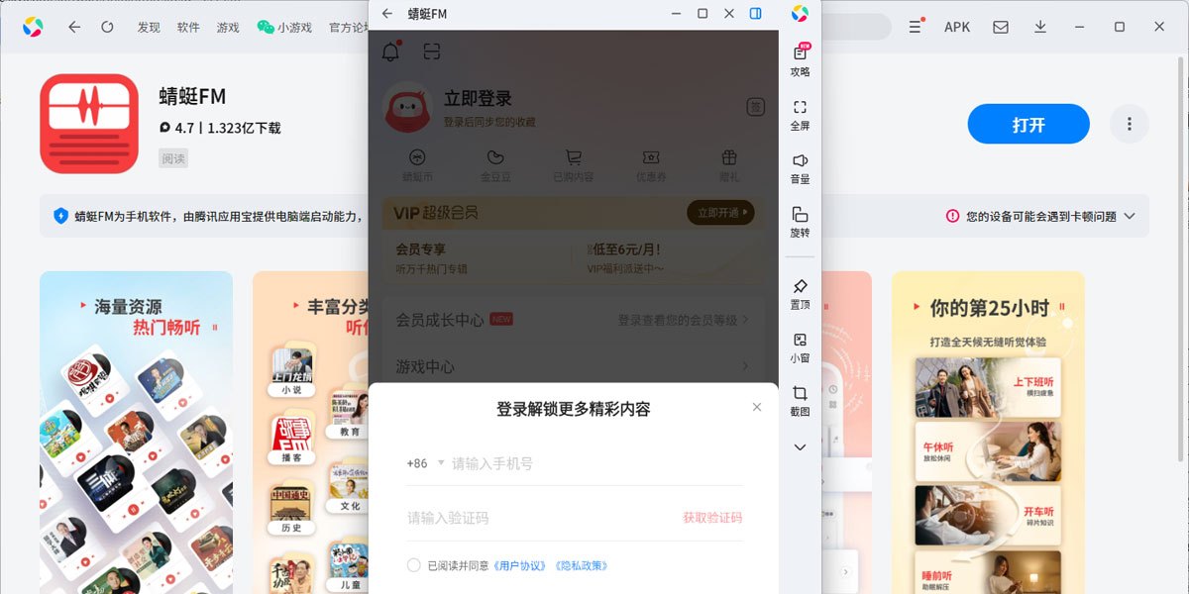Activate 小窗 small window mode
The image size is (1189, 594).
[x=801, y=348]
